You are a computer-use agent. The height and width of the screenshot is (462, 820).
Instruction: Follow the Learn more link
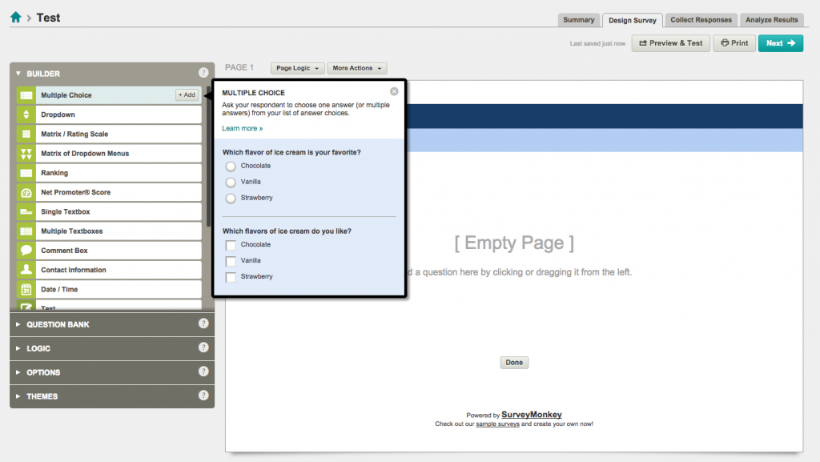242,128
